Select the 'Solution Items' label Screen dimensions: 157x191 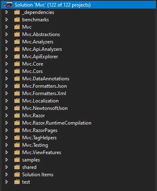(x=38, y=175)
